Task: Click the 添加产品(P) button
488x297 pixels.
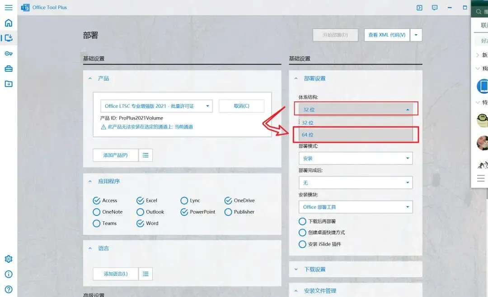Action: tap(116, 155)
